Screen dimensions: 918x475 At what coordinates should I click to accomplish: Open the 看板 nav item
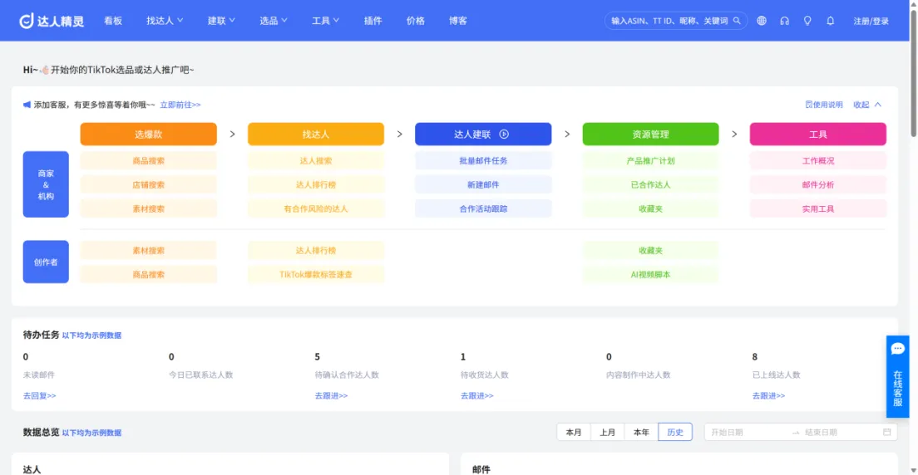point(113,21)
